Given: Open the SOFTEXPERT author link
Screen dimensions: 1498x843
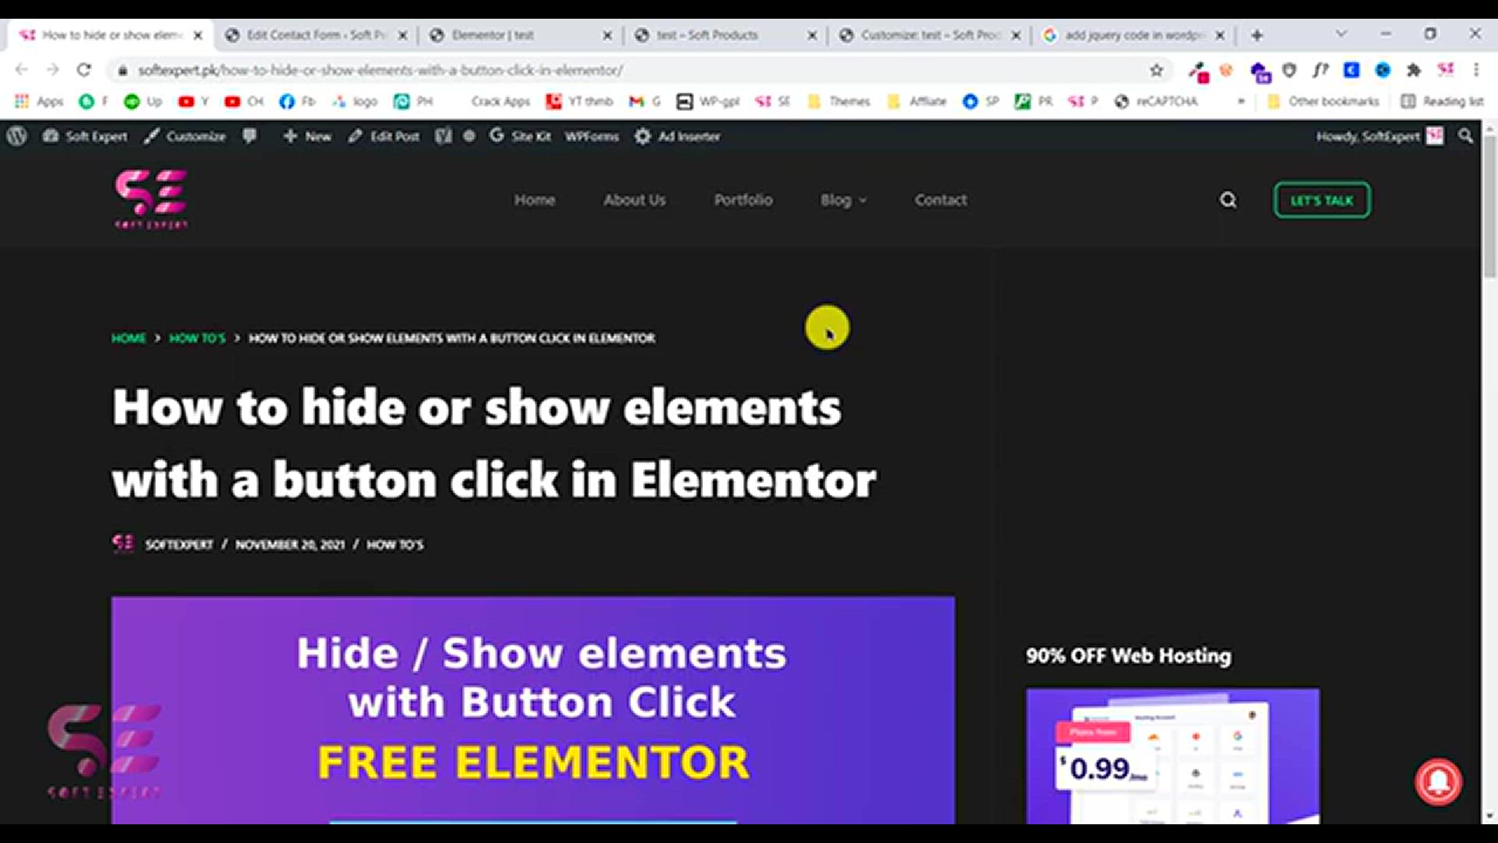Looking at the screenshot, I should tap(179, 544).
